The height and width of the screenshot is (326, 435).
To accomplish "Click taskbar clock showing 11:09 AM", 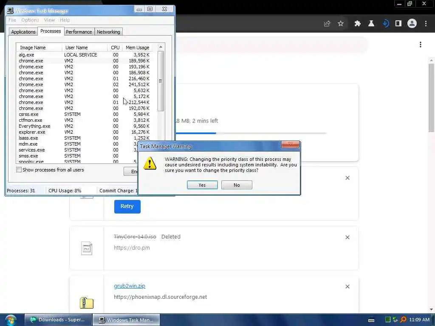I will tap(419, 320).
